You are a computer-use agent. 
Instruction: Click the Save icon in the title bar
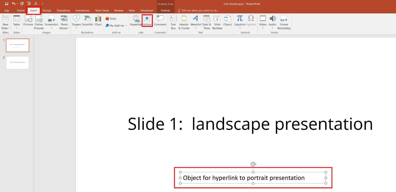(6, 4)
